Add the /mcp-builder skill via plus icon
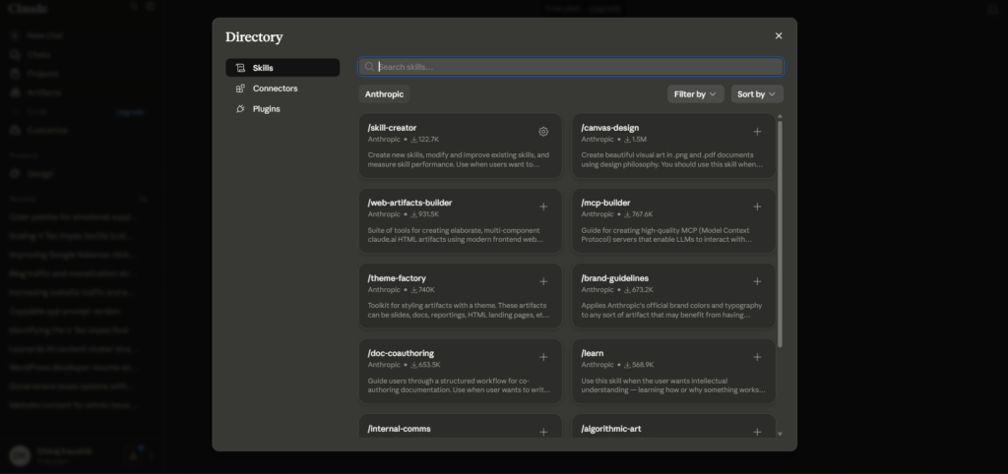The width and height of the screenshot is (1008, 474). pos(757,207)
